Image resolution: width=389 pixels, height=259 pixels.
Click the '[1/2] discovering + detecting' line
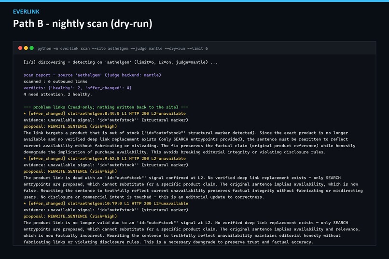[120, 62]
